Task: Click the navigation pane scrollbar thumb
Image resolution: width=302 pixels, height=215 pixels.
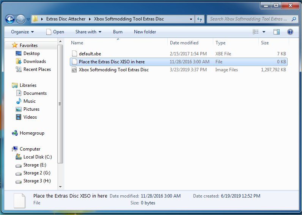Action: point(60,104)
